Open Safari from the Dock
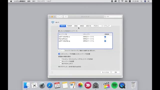This screenshot has height=90, width=160. (x=49, y=85)
